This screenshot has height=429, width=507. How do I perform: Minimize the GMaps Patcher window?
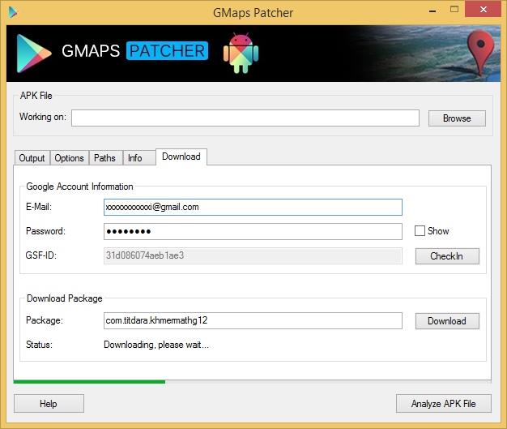click(x=432, y=11)
